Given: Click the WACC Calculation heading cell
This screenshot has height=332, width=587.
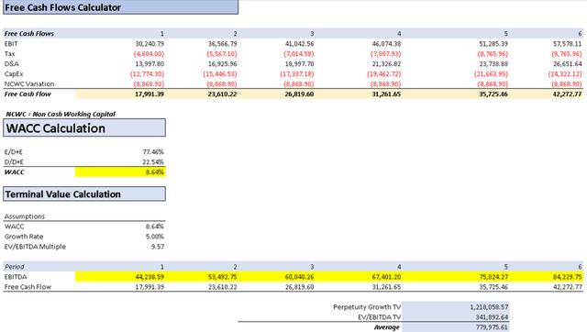Looking at the screenshot, I should click(x=84, y=128).
